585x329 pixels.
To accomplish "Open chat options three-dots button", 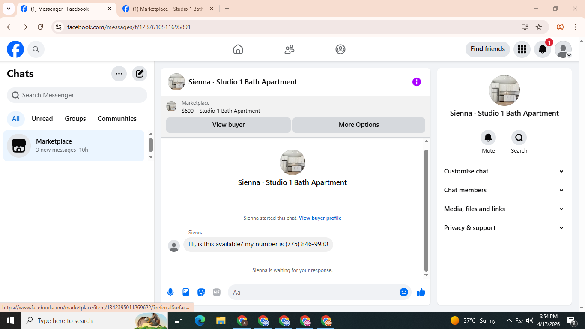I will pos(119,74).
